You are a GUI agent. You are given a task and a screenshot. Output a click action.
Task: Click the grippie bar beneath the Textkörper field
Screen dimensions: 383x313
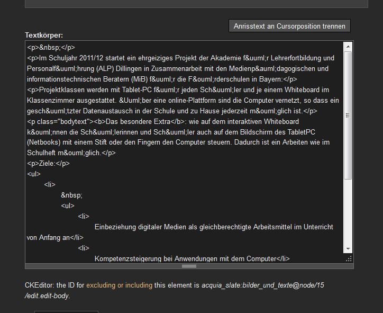tap(189, 266)
